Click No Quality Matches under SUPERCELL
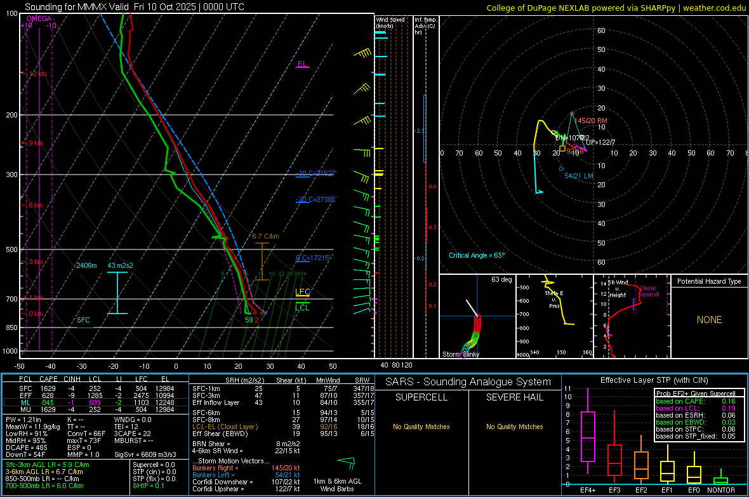Viewport: 749px width, 497px height. tap(421, 427)
